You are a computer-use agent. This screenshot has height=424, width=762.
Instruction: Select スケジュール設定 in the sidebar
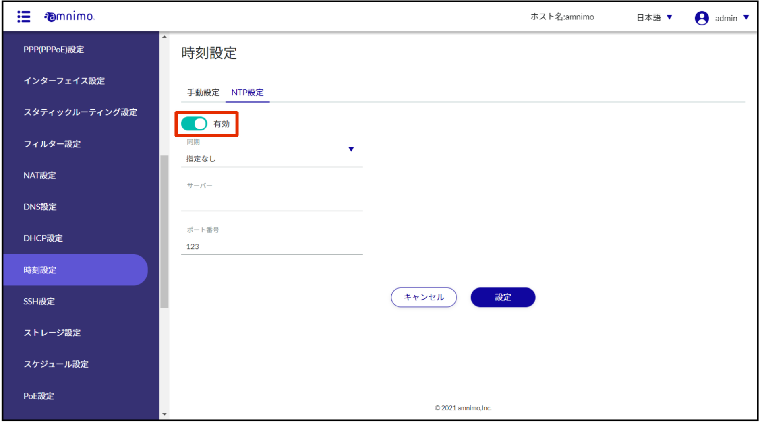[x=56, y=364]
